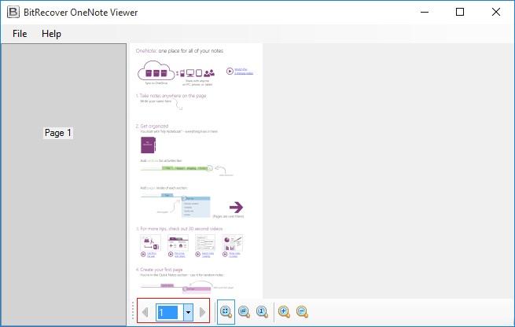This screenshot has height=327, width=515.
Task: Maximize the BitRecover OneNote Viewer window
Action: tap(460, 12)
